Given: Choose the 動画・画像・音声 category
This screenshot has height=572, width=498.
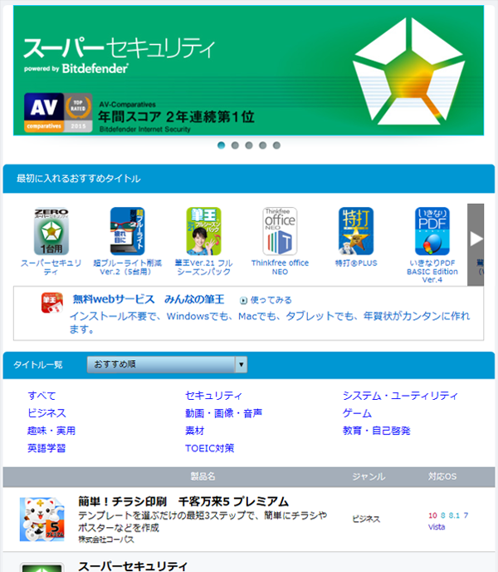Looking at the screenshot, I should coord(223,413).
